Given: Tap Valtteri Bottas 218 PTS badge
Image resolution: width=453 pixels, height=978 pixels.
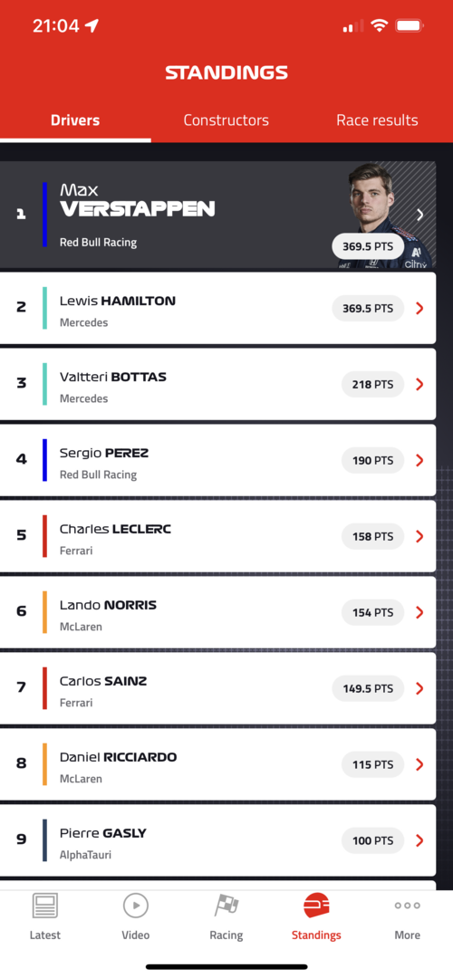Looking at the screenshot, I should click(372, 384).
